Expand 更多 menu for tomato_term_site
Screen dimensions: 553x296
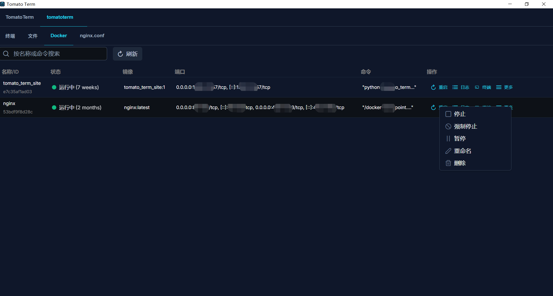tap(505, 87)
